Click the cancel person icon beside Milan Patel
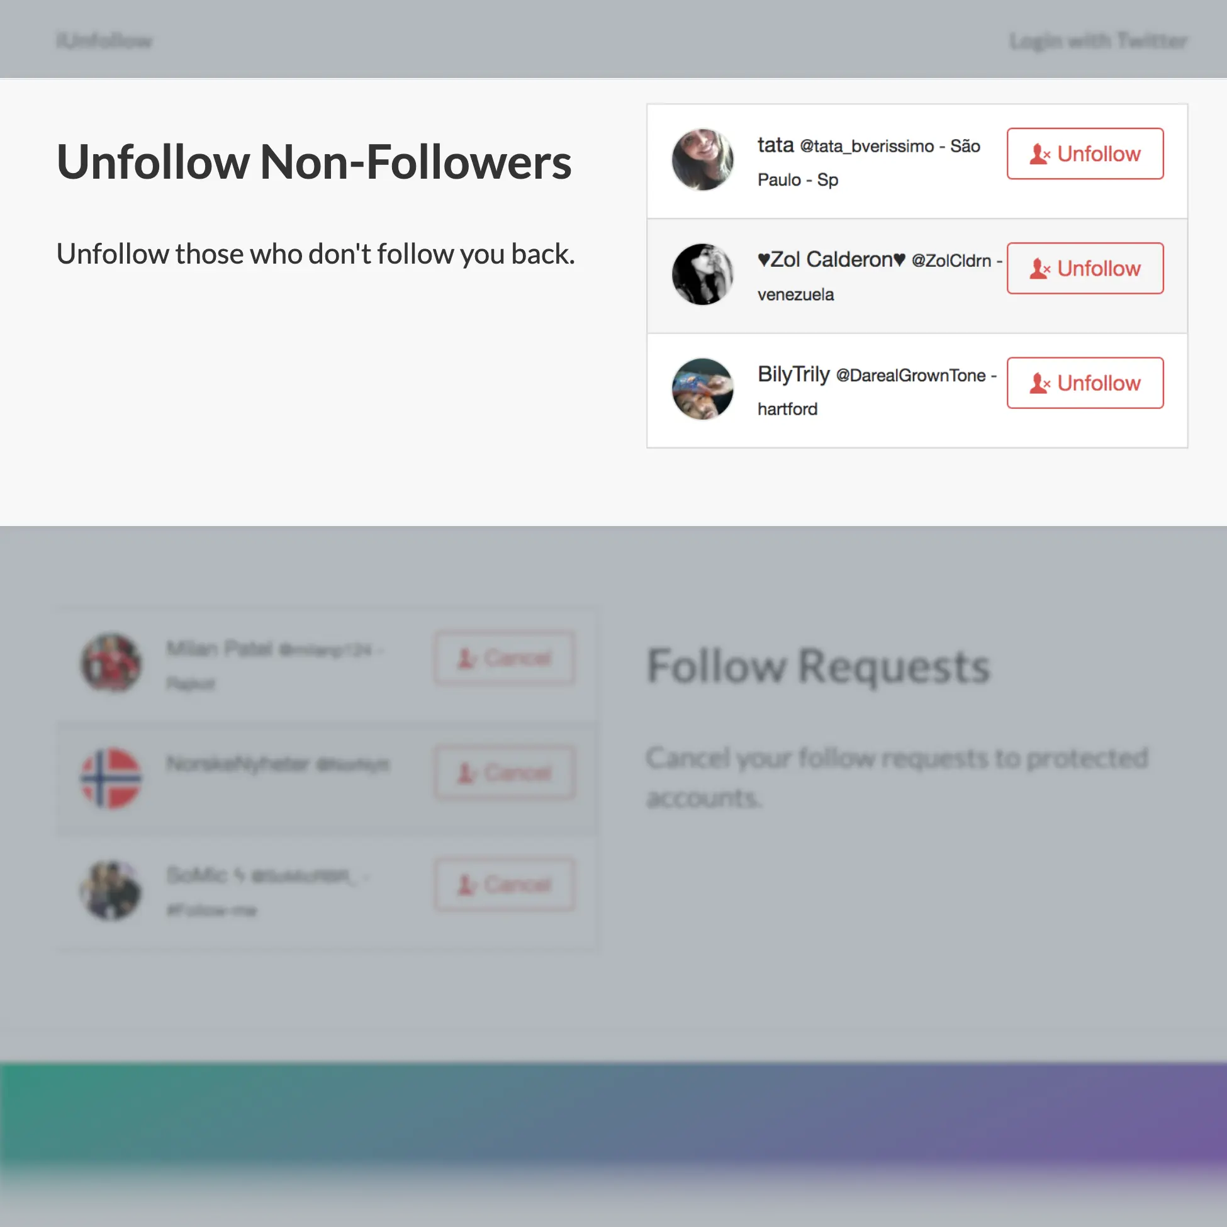The height and width of the screenshot is (1227, 1227). [x=468, y=658]
